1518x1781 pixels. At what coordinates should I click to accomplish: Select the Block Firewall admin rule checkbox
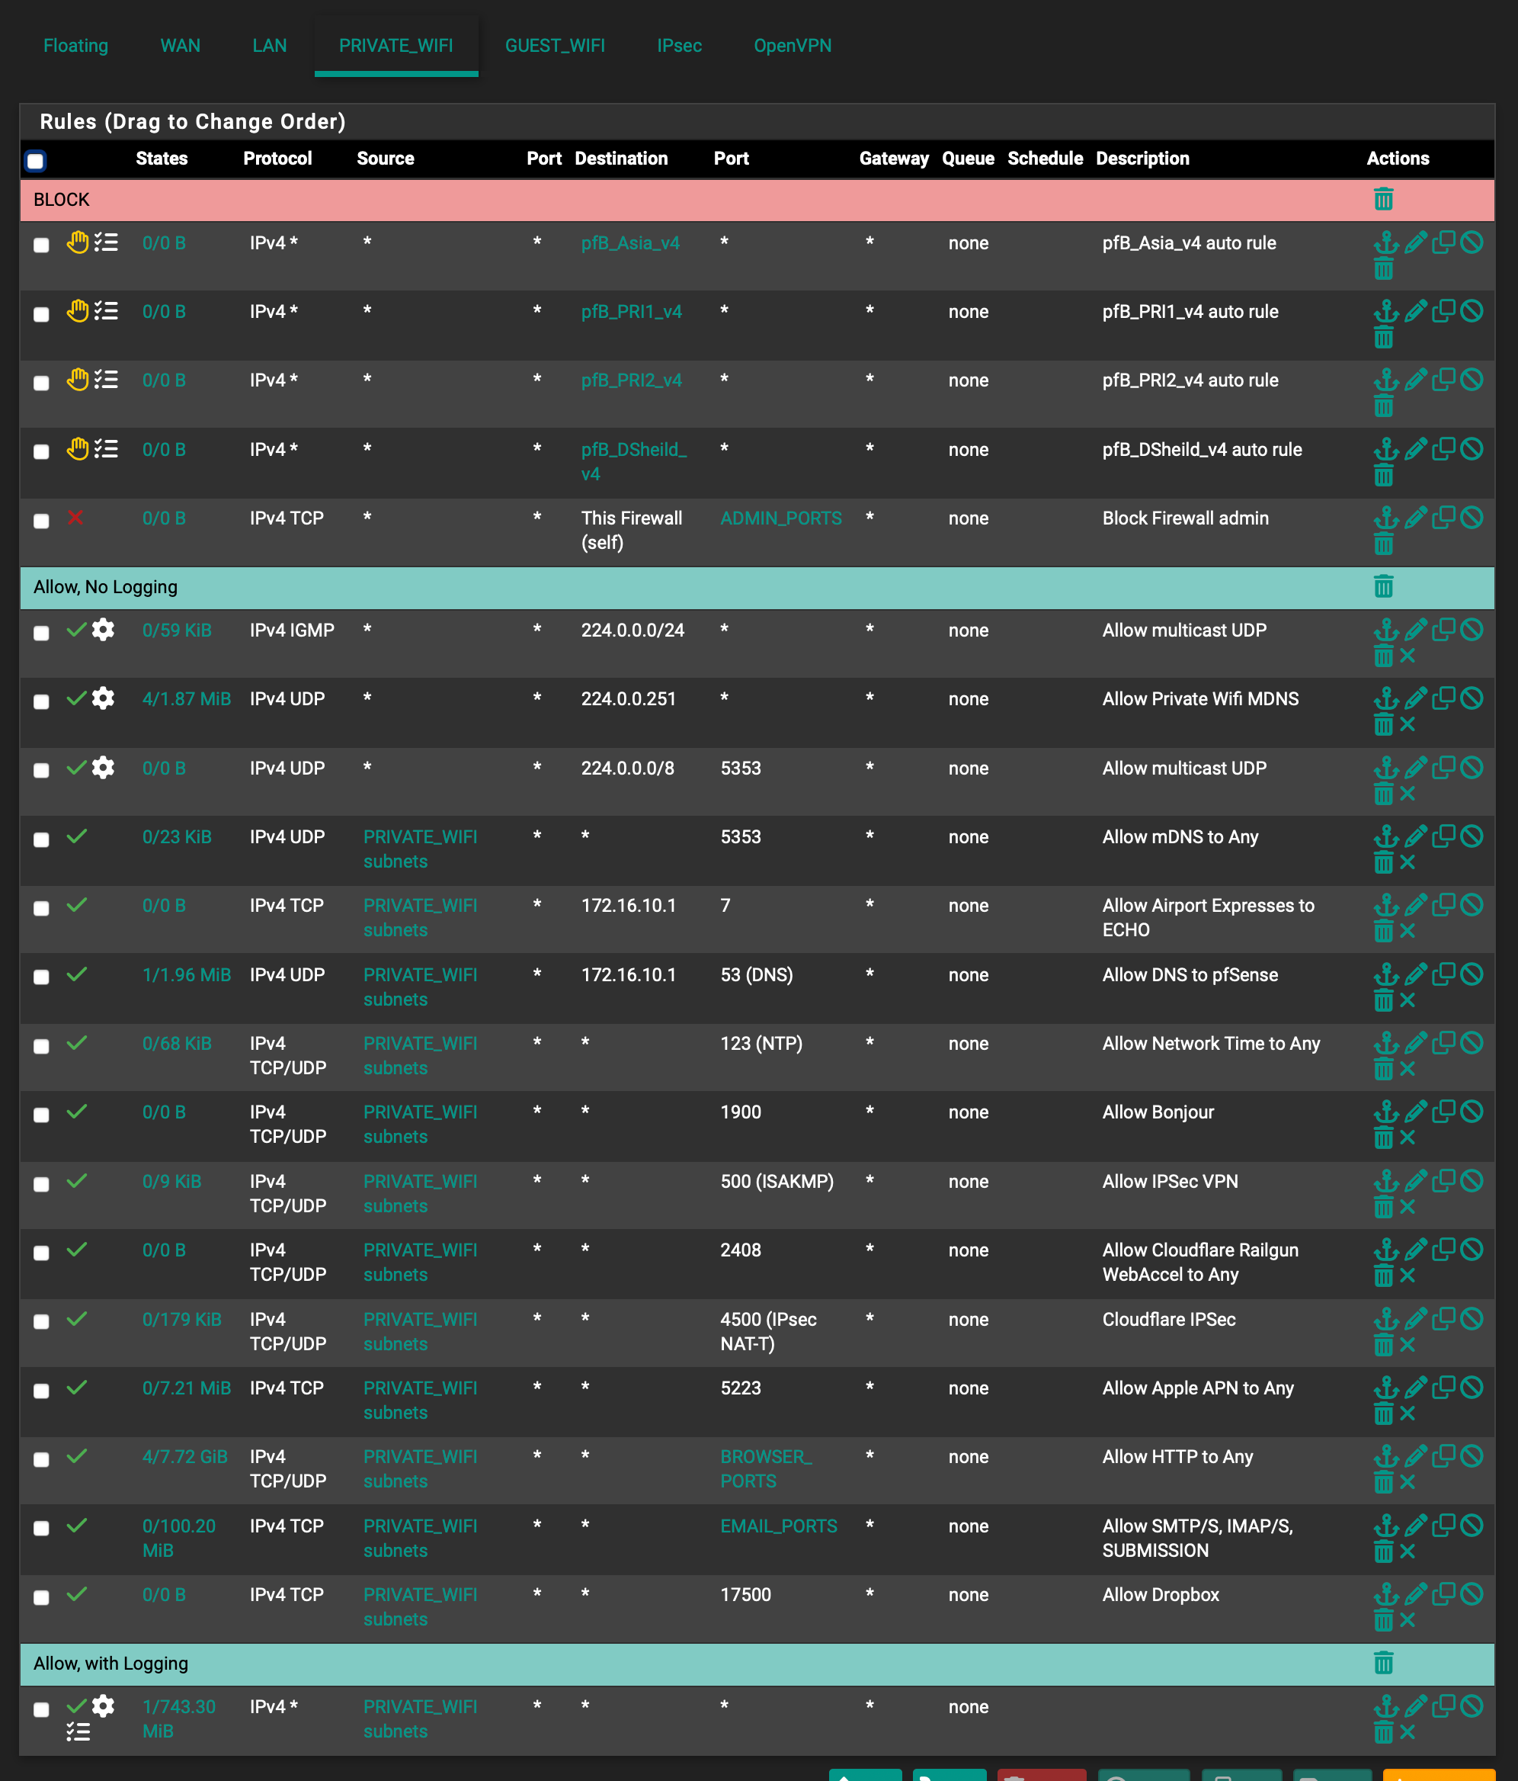[41, 521]
